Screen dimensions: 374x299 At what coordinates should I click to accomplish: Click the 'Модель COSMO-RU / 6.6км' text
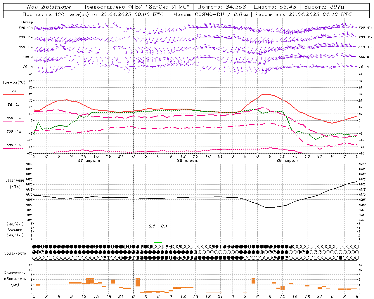(210, 14)
